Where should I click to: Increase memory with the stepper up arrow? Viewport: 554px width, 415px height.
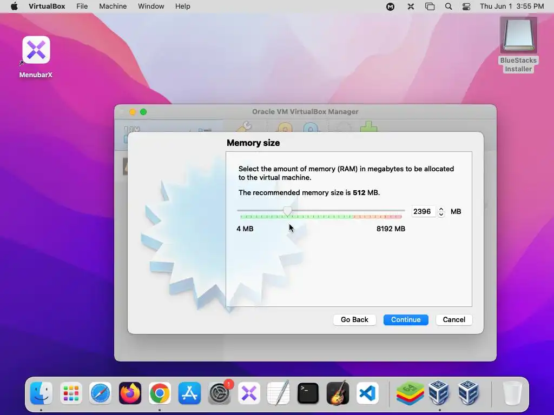pos(441,209)
